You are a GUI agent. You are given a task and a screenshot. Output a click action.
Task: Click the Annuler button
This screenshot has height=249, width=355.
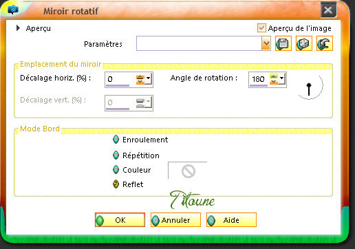[x=175, y=220]
